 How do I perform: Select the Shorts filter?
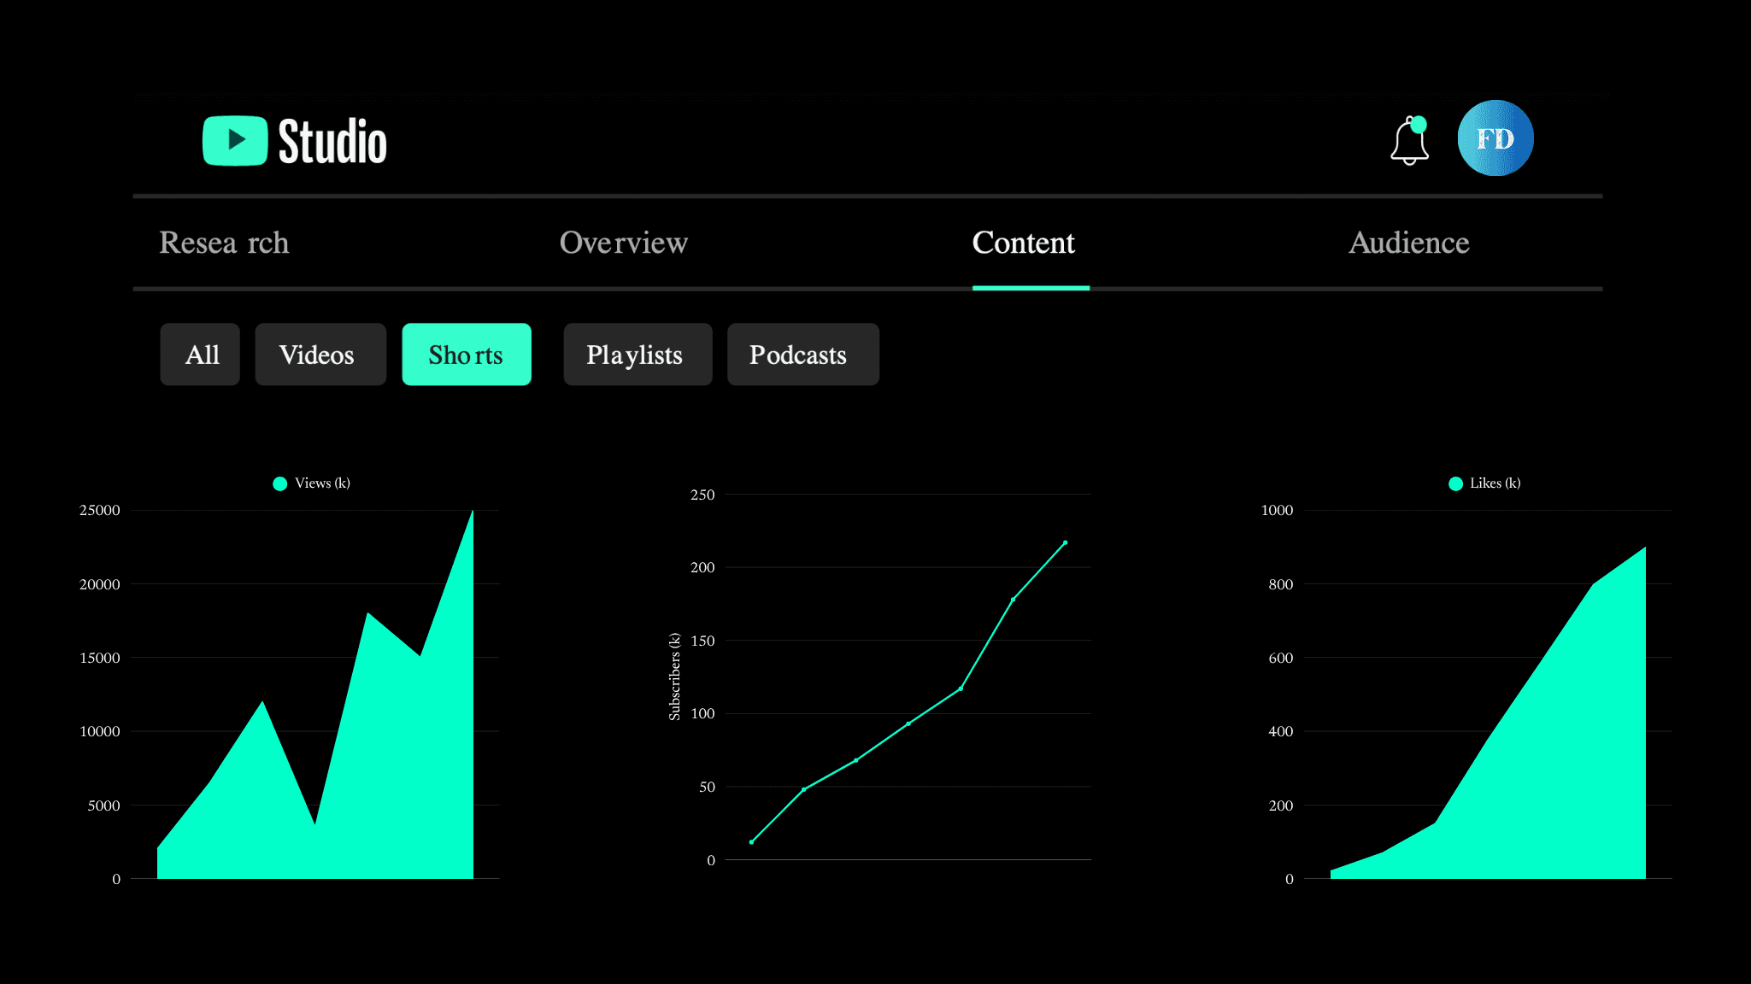pyautogui.click(x=467, y=354)
